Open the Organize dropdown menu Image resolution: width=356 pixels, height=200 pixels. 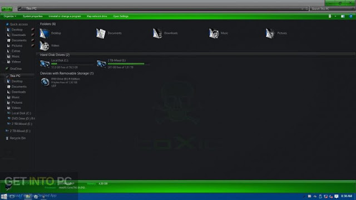point(10,16)
